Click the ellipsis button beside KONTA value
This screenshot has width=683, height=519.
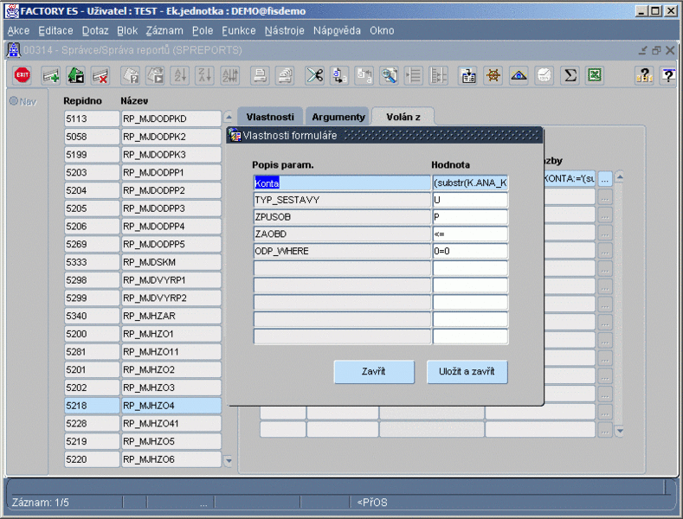pyautogui.click(x=605, y=179)
